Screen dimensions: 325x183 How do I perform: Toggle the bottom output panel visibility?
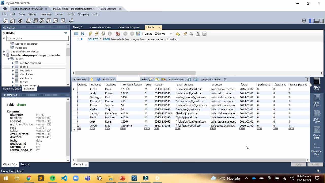click(x=317, y=21)
